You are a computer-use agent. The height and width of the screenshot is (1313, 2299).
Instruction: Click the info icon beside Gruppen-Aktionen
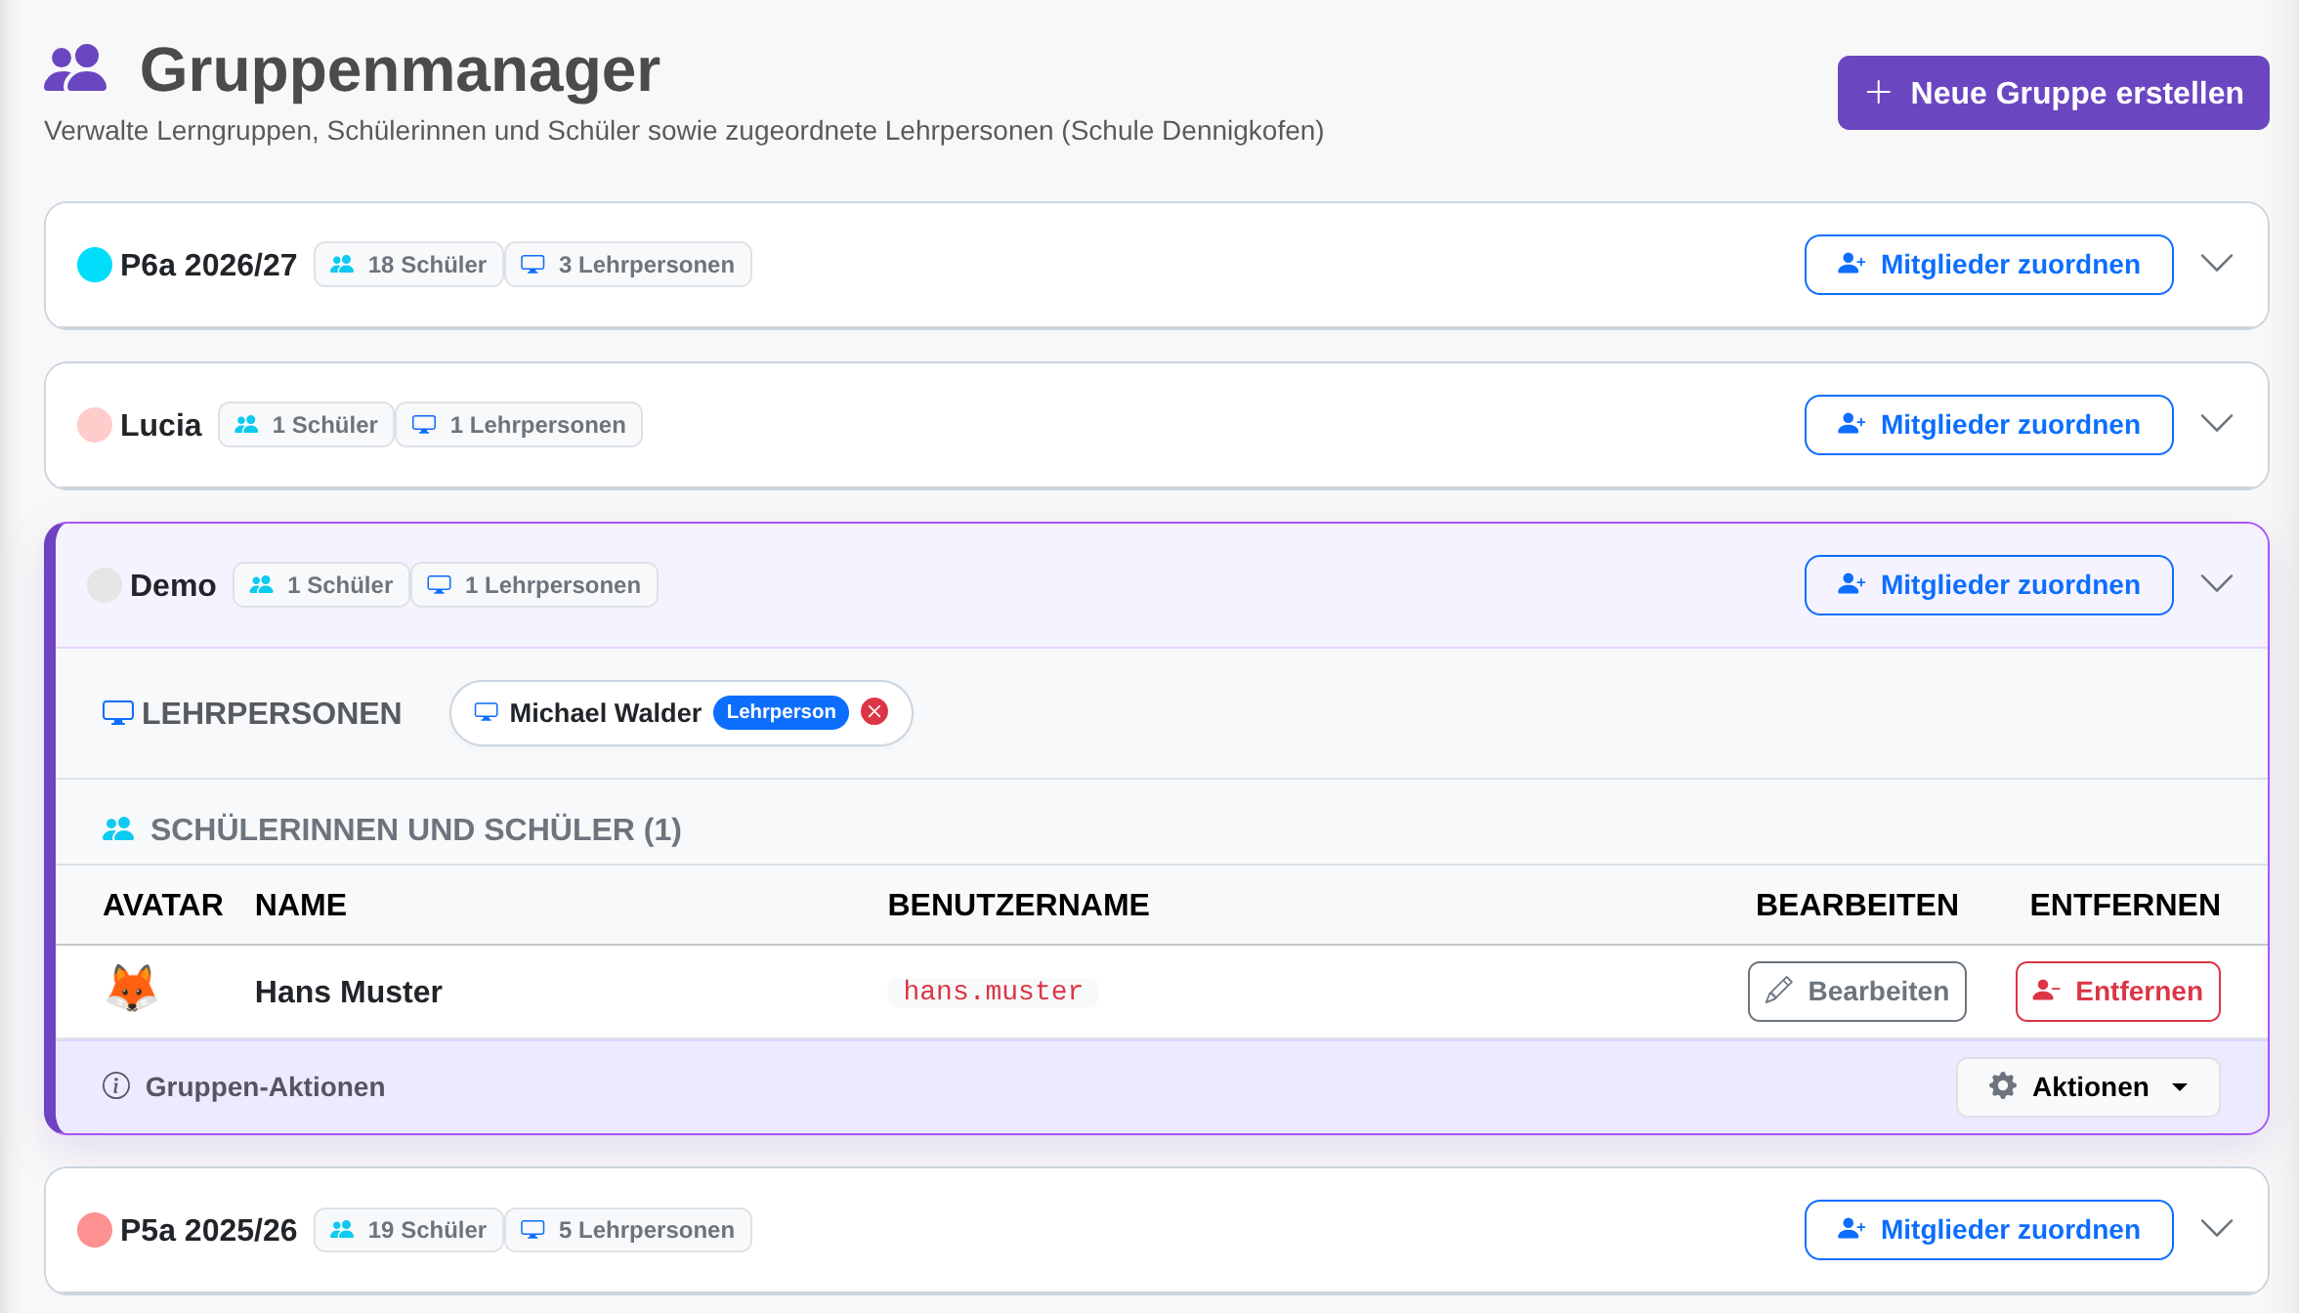116,1086
